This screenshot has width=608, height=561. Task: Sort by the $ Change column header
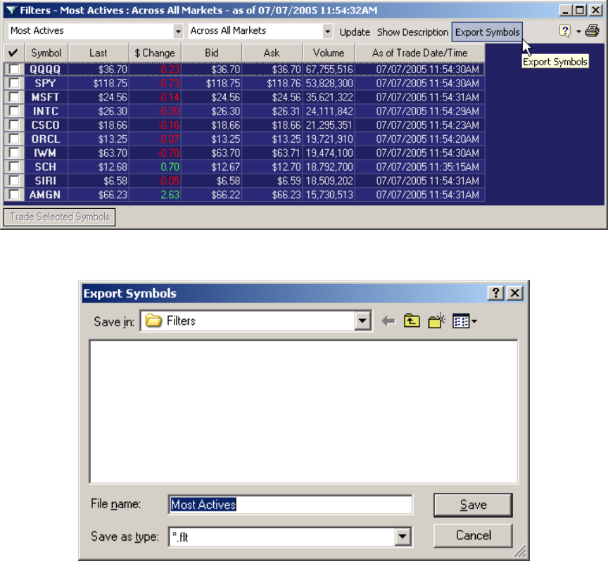coord(155,53)
